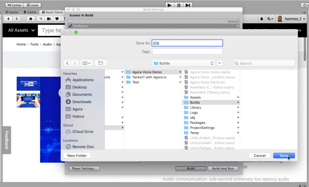This screenshot has width=309, height=187.
Task: Toggle Local handle rotation button
Action: 32,5
